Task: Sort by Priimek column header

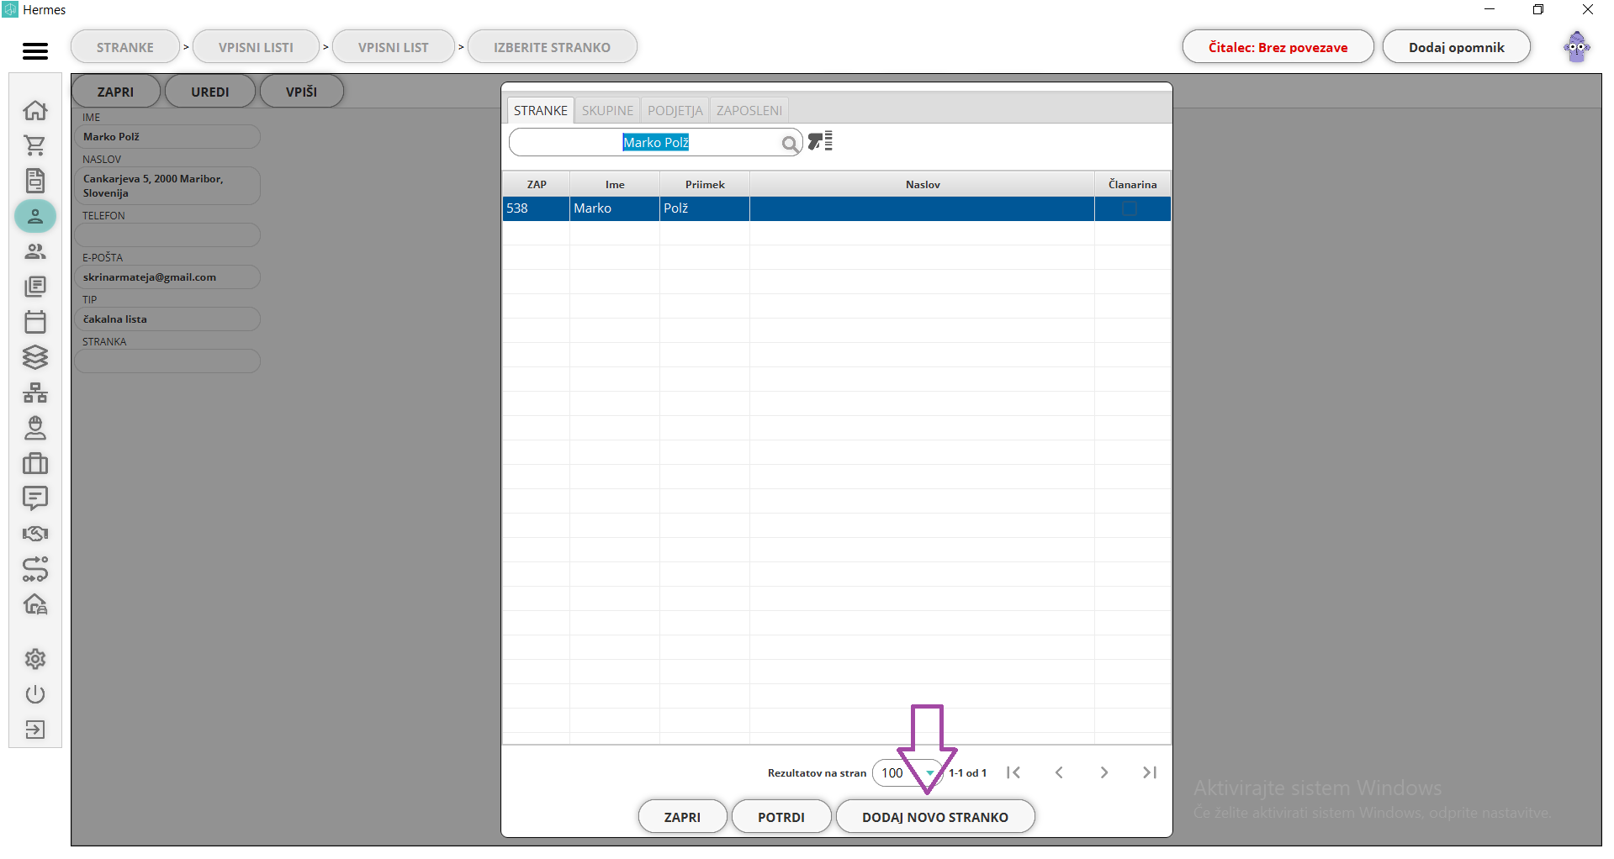Action: click(705, 184)
